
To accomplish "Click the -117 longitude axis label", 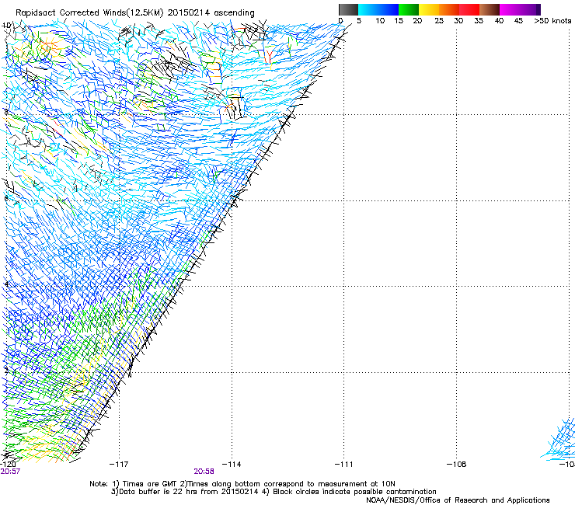I will (x=119, y=465).
